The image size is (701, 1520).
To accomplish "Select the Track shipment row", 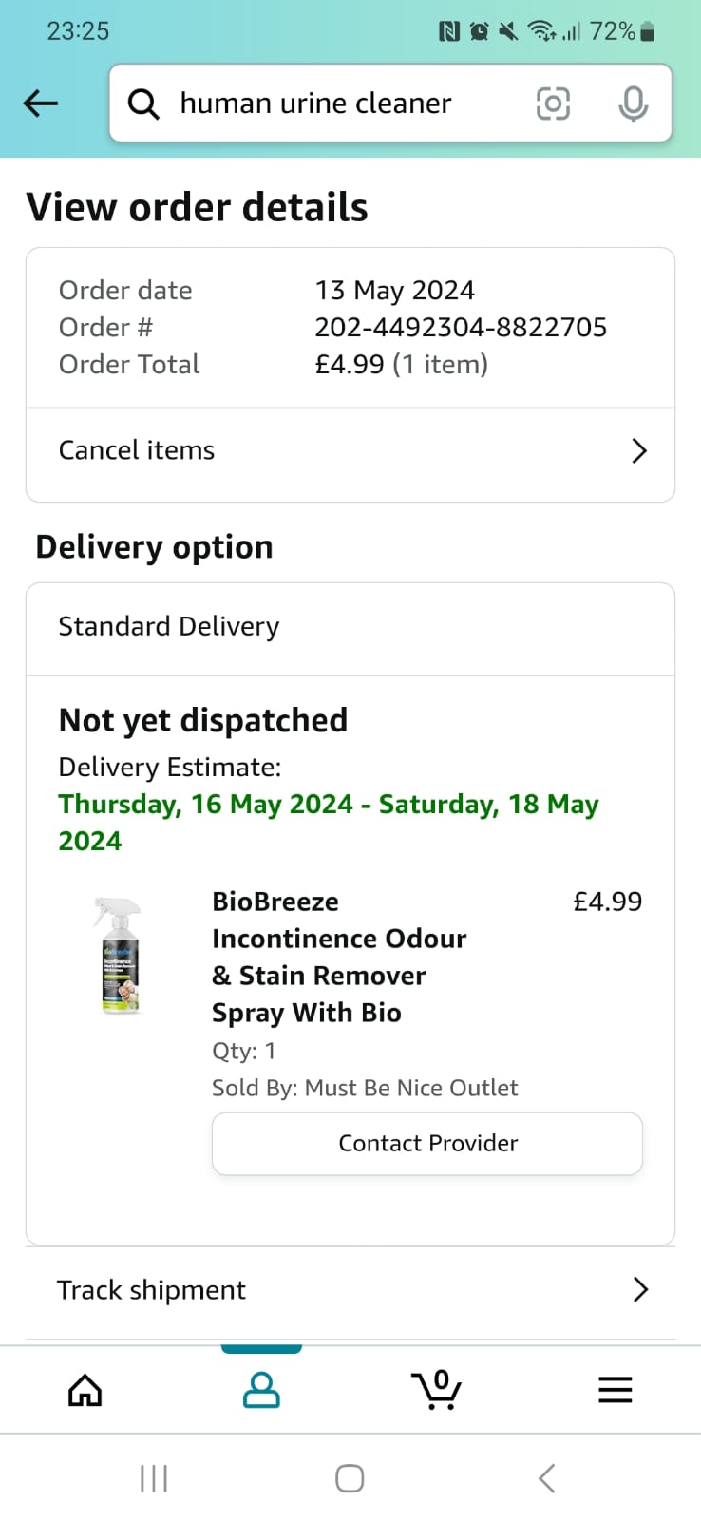I will 350,1290.
